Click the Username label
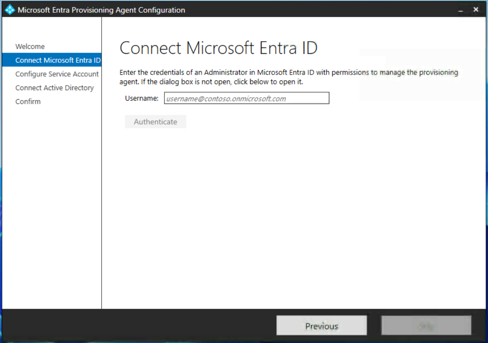This screenshot has width=488, height=343. click(x=142, y=98)
